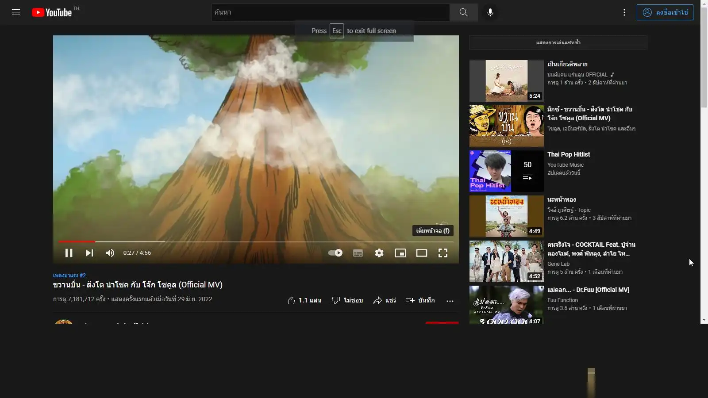Click the โจอี้ ภูวศิษฐ์ - Topic channel name
This screenshot has height=398, width=708.
569,210
